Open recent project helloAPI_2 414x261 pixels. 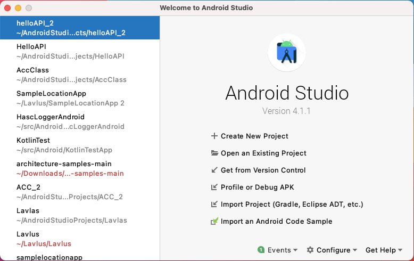[80, 28]
